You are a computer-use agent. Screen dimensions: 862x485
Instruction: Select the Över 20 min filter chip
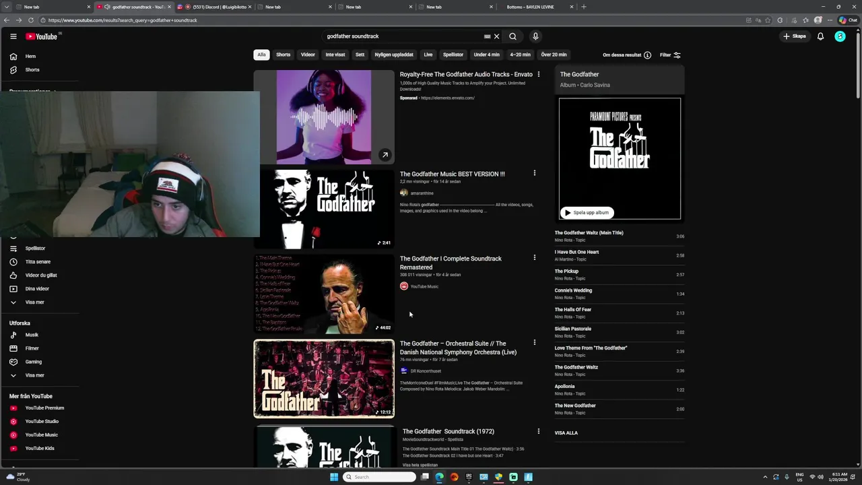coord(554,55)
